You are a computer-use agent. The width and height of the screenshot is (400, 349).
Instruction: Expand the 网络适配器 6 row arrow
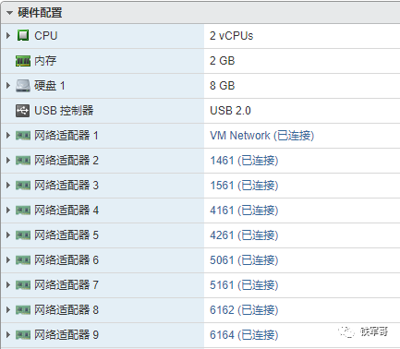(8, 260)
